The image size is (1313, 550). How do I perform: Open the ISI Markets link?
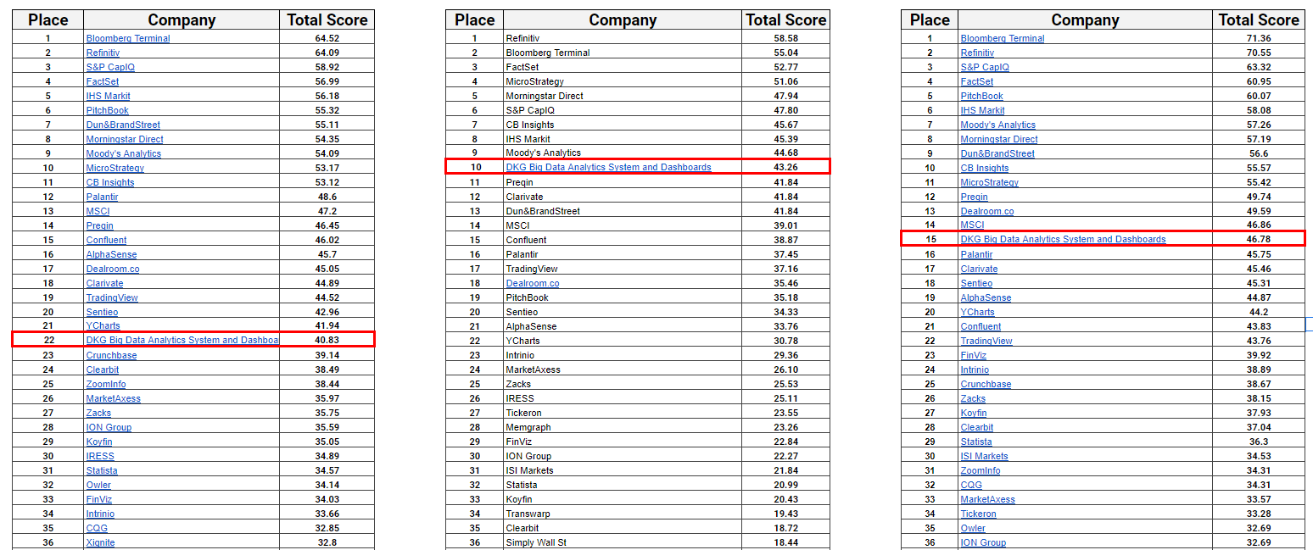coord(984,456)
